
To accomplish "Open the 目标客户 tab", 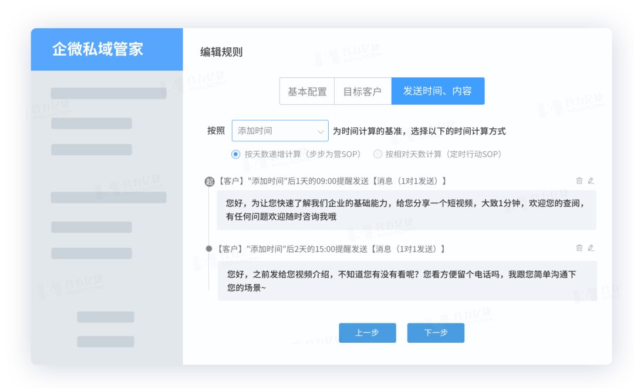I will (362, 91).
